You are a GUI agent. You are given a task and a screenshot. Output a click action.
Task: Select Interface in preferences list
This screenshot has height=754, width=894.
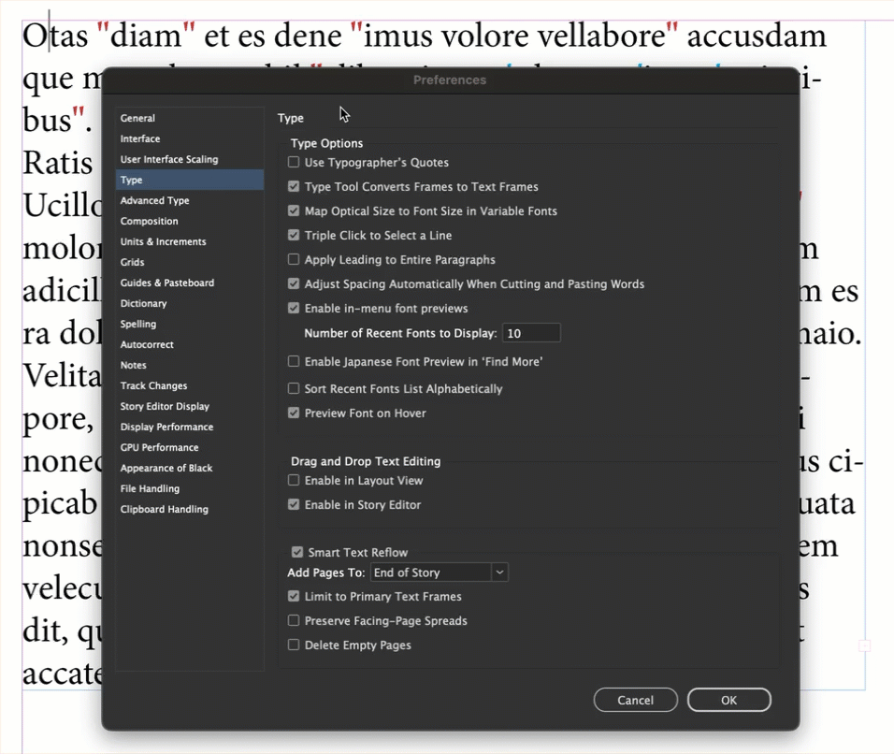tap(189, 138)
